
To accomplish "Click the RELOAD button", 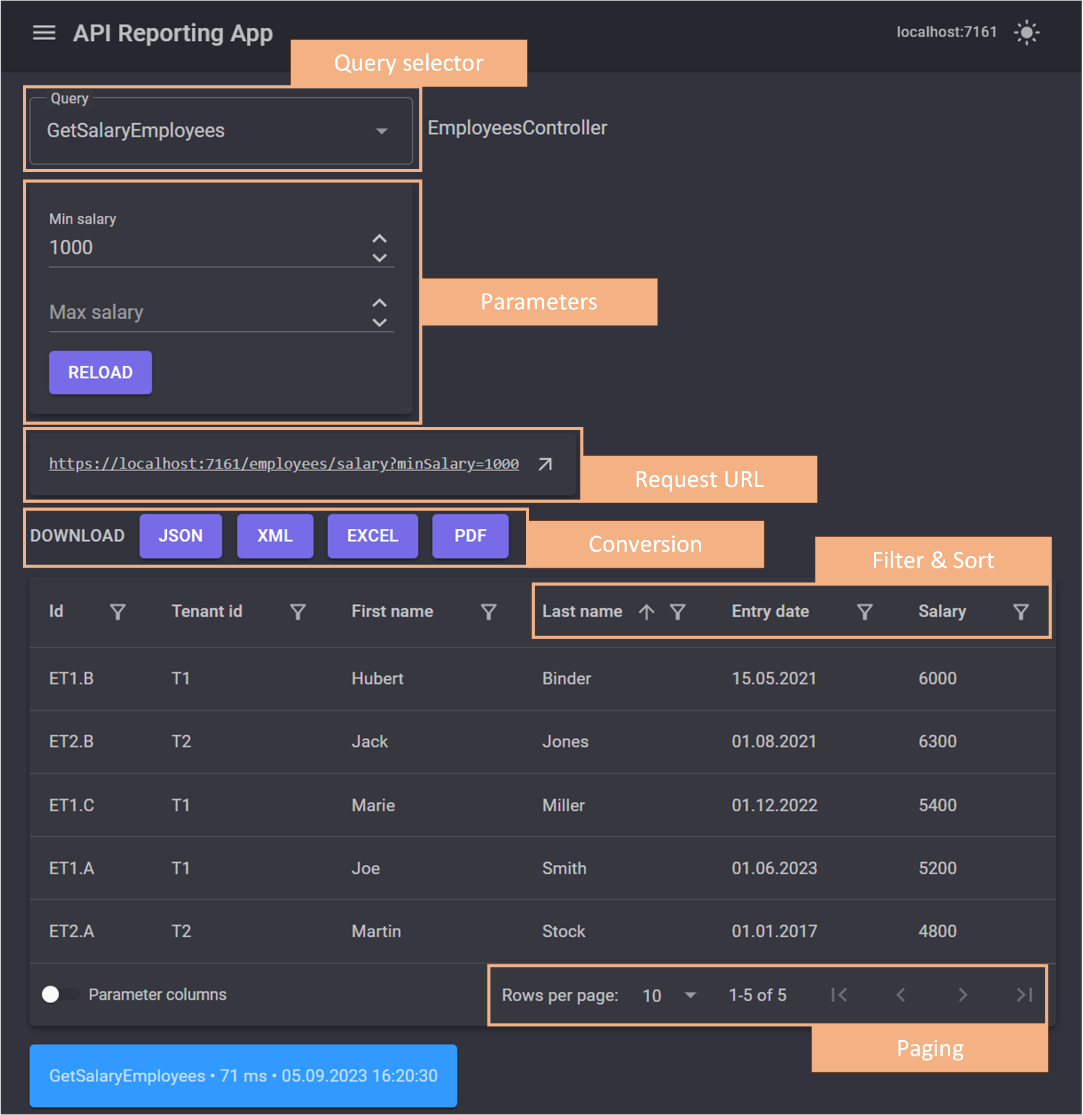I will pos(100,373).
